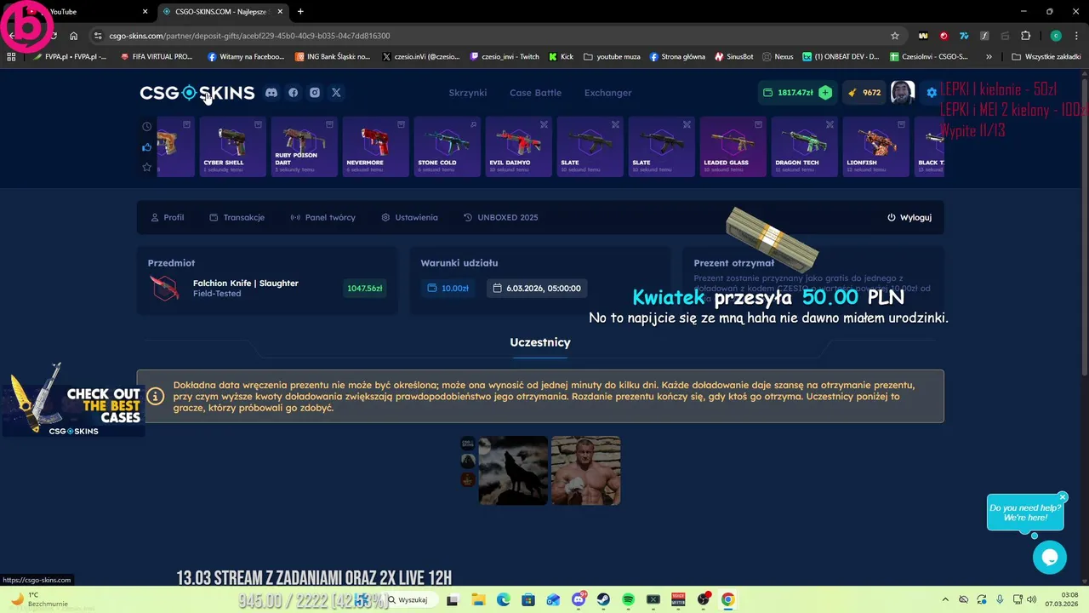Image resolution: width=1089 pixels, height=613 pixels.
Task: Open the Leaded Glass drop card
Action: pyautogui.click(x=733, y=147)
